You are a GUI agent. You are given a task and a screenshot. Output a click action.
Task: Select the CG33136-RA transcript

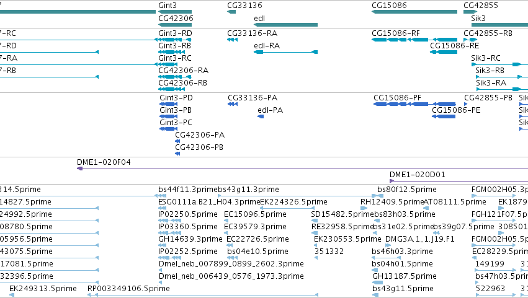tap(232, 40)
